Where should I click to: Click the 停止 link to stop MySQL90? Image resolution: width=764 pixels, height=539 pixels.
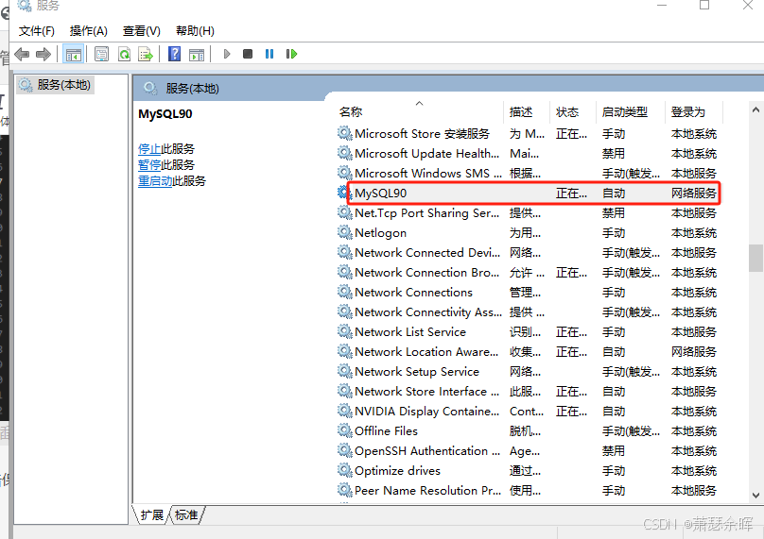coord(149,149)
